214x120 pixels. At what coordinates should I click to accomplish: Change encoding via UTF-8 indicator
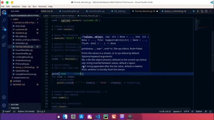[186, 111]
